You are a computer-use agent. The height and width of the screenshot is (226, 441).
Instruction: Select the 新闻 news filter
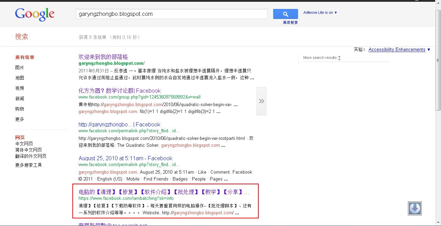pyautogui.click(x=20, y=99)
